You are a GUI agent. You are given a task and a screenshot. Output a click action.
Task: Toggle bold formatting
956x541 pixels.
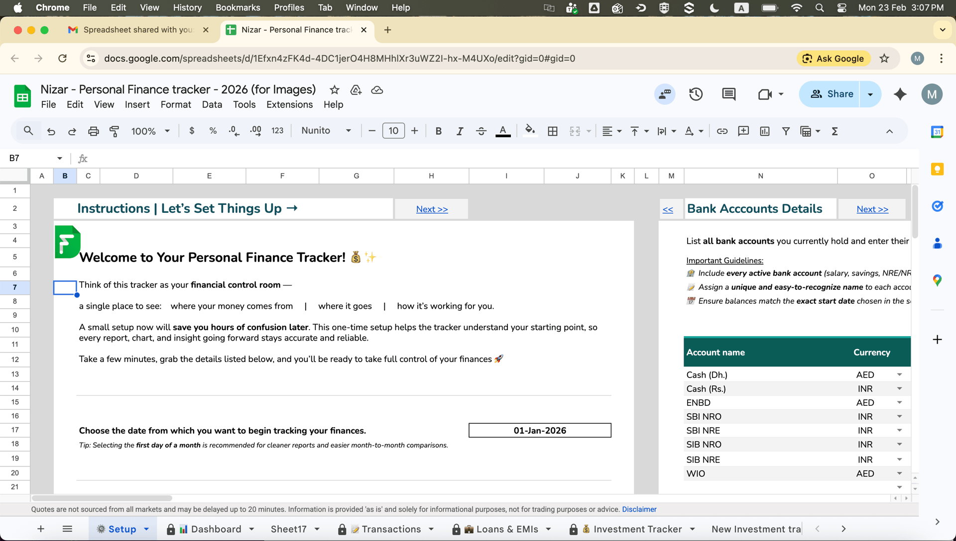coord(438,131)
